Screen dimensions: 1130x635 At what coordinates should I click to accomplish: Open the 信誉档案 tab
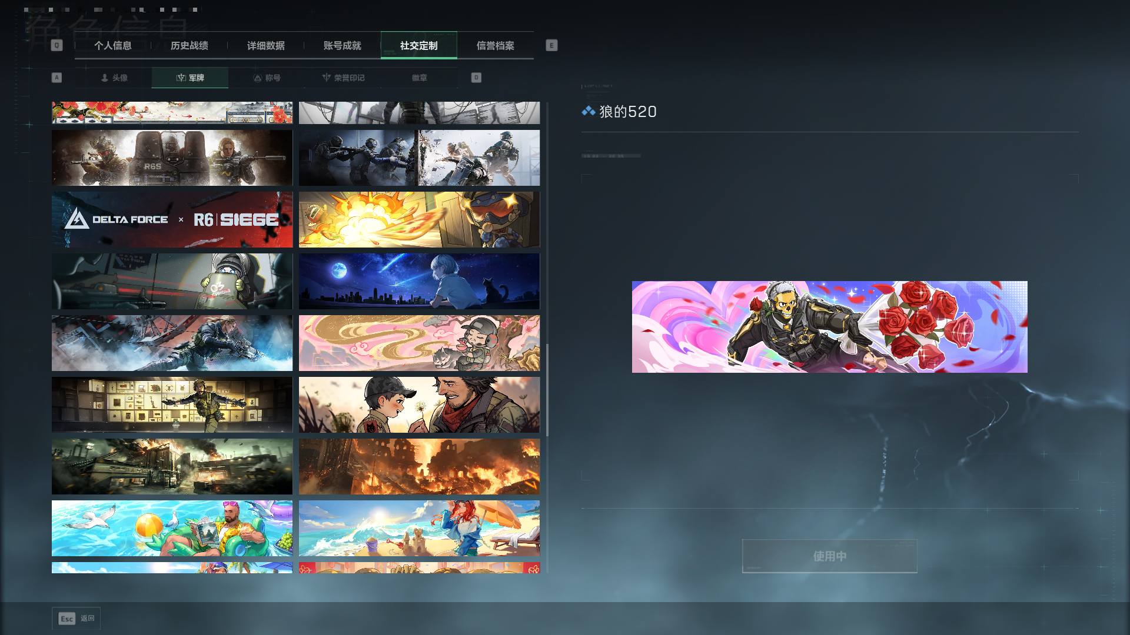click(x=495, y=45)
